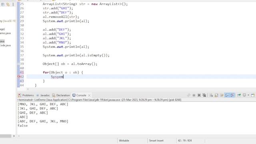The height and width of the screenshot is (144, 256).
Task: Click the Javadoc tab icon
Action: coord(38,95)
